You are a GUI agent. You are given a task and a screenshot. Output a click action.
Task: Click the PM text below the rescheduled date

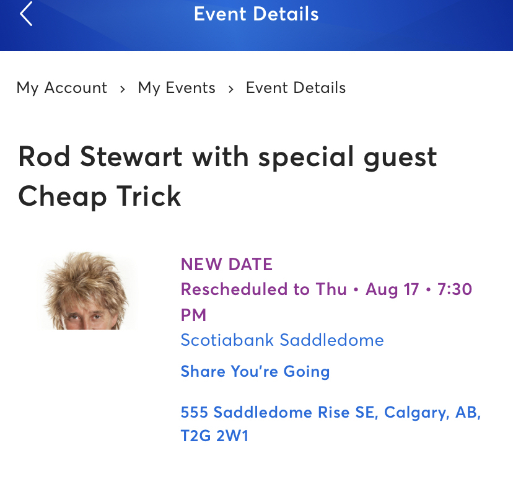(x=193, y=315)
